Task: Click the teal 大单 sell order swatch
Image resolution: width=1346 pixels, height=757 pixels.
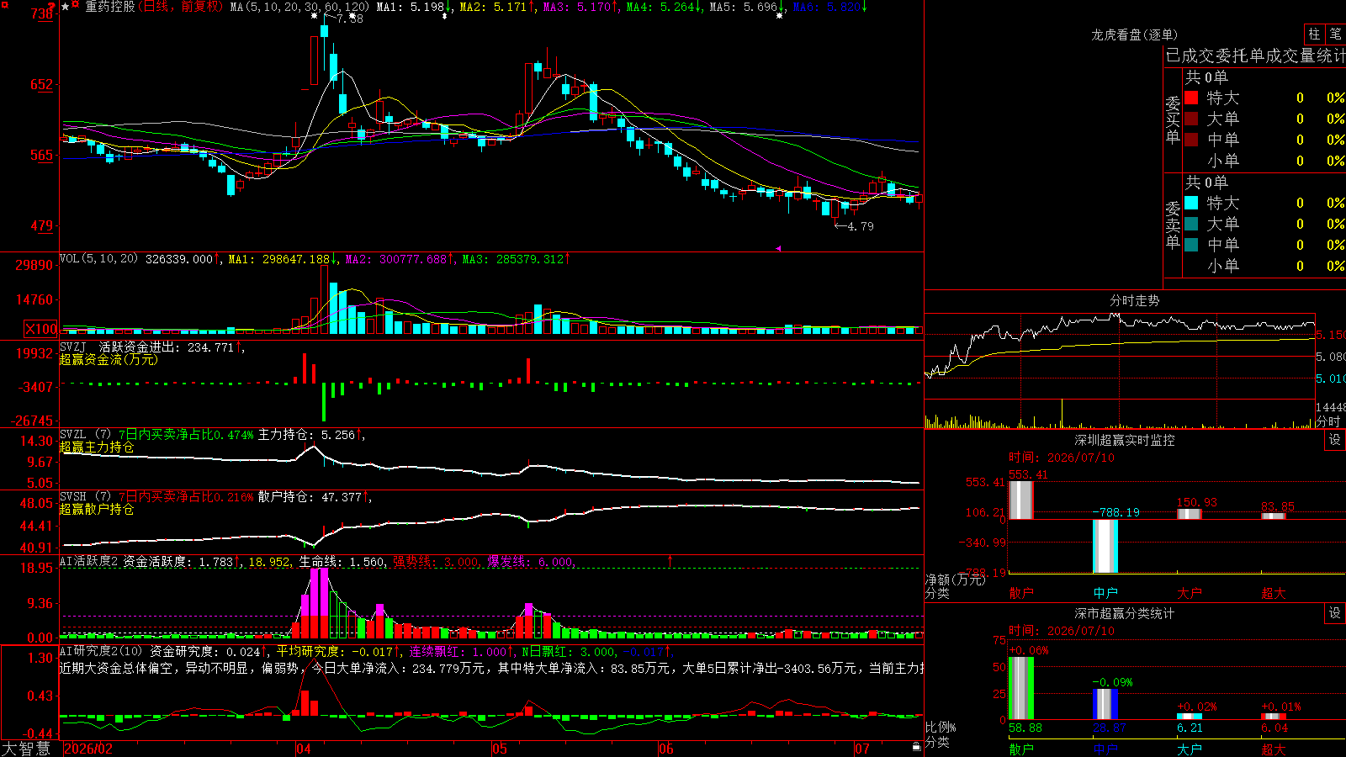Action: coord(1191,224)
